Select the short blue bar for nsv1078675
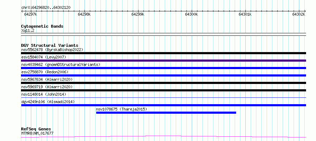The width and height of the screenshot is (316, 141). coord(166,113)
